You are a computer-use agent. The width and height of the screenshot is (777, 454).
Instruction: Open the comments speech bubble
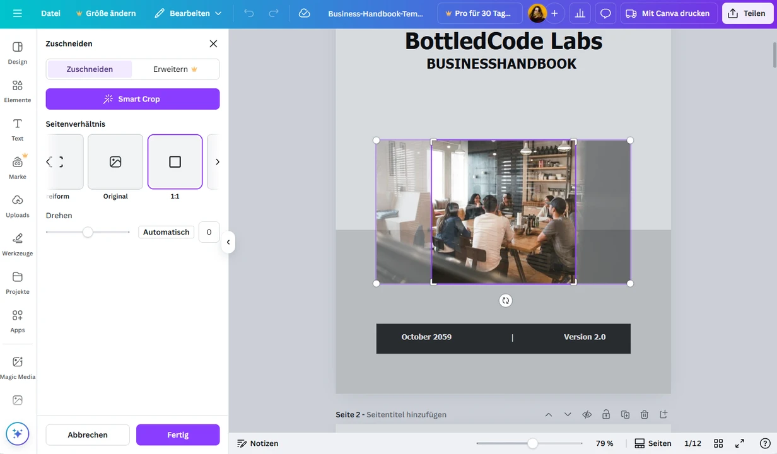point(605,13)
